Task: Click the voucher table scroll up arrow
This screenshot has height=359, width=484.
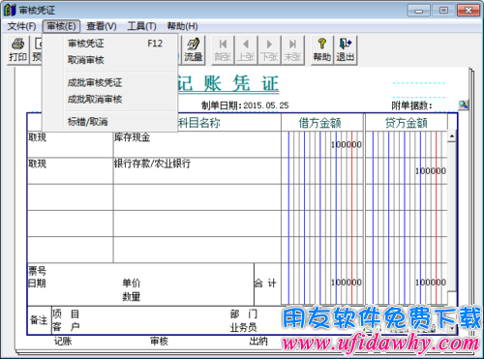Action: [452, 136]
